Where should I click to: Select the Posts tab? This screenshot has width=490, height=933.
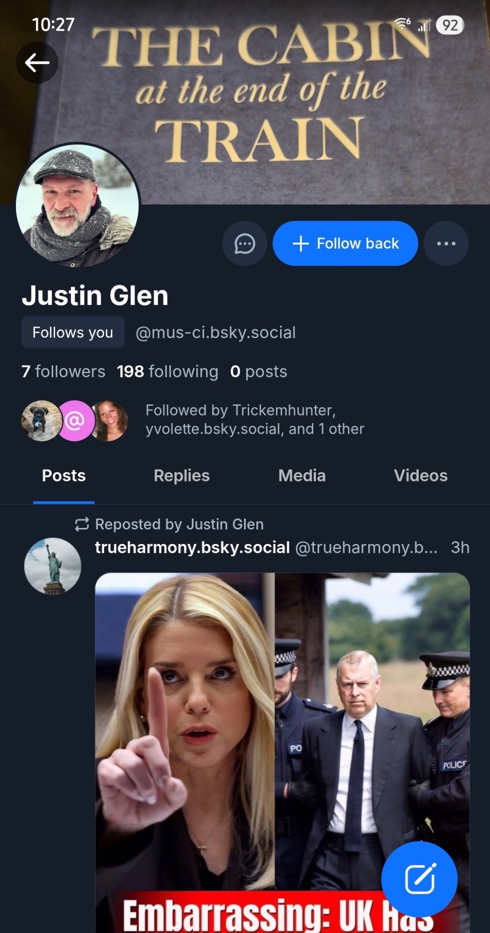click(x=64, y=476)
